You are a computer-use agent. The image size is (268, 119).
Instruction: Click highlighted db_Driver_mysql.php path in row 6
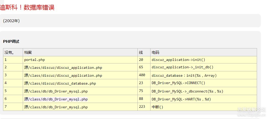56,99
